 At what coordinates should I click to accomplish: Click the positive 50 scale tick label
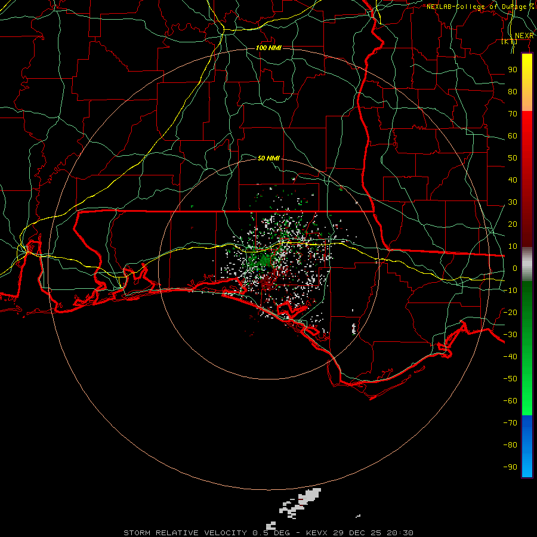513,158
